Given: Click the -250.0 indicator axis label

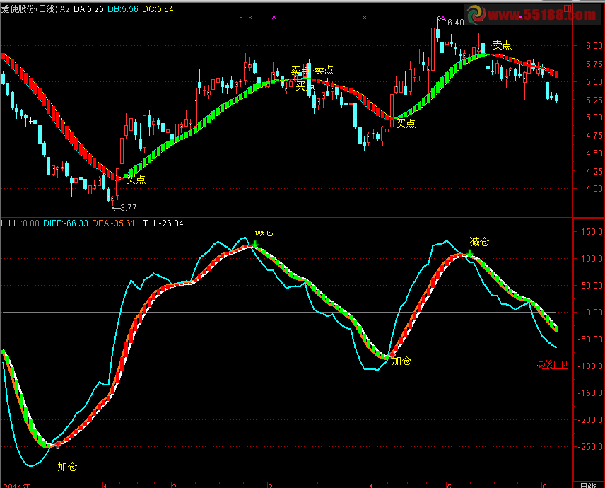Looking at the screenshot, I should coord(590,447).
